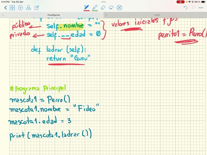
Task: Open the page thumbnails grid view
Action: tap(12, 8)
